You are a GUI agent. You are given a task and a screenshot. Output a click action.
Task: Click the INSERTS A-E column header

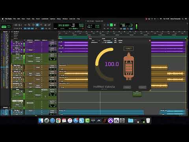(x=30, y=40)
